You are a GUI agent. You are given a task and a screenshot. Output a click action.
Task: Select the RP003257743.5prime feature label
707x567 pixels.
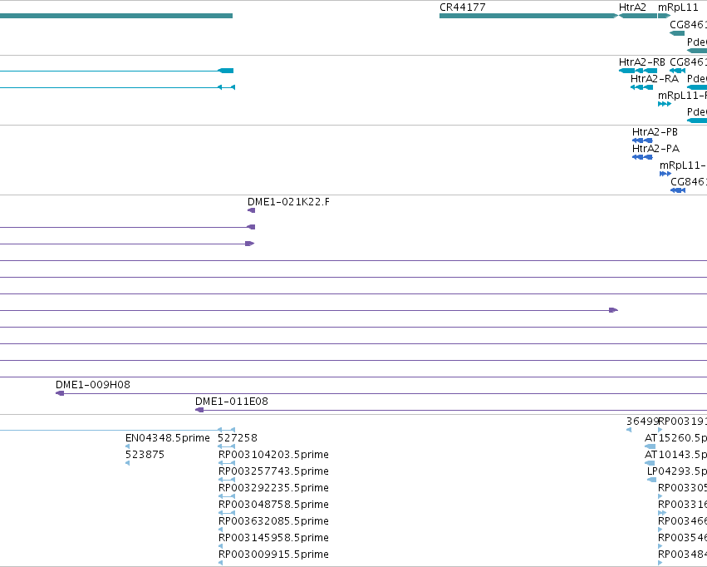(273, 471)
